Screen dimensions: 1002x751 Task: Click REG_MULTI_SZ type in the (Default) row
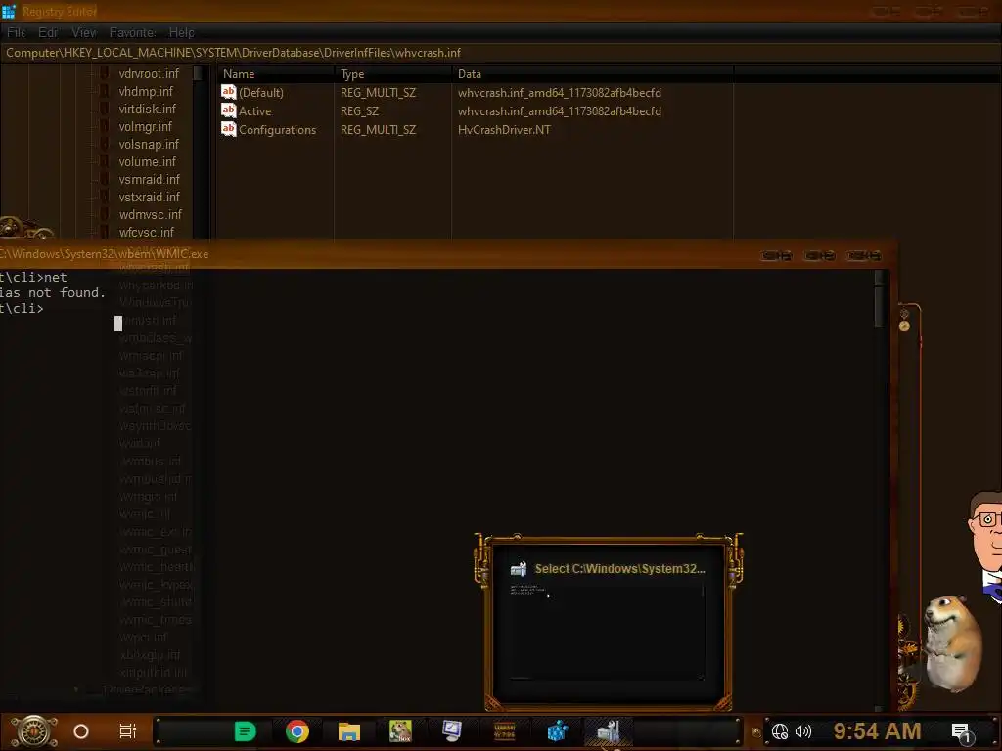click(379, 93)
